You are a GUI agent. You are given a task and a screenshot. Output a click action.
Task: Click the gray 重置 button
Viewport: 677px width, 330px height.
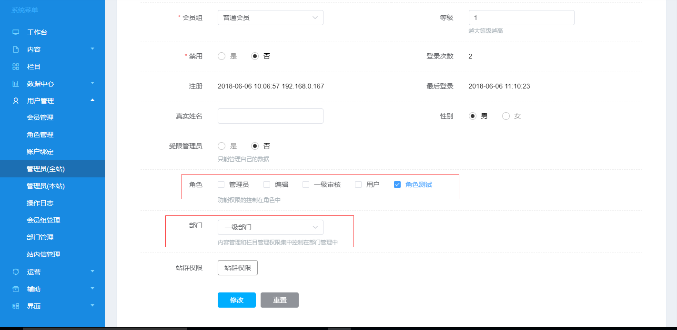(280, 300)
